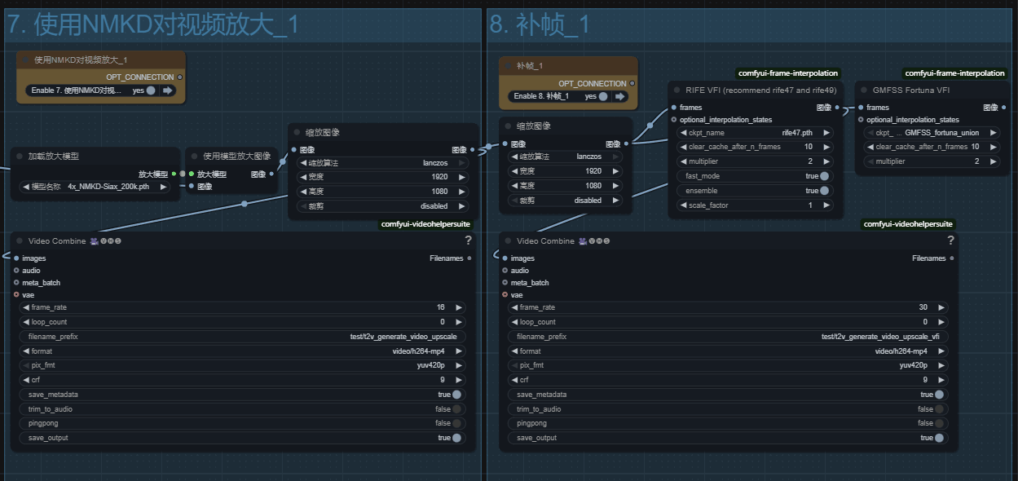Click the help question mark on left Video Combine
The height and width of the screenshot is (481, 1018).
(468, 240)
